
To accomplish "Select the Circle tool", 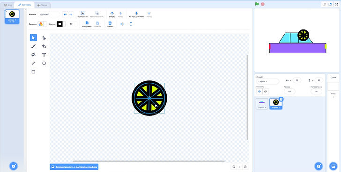I will (x=44, y=64).
